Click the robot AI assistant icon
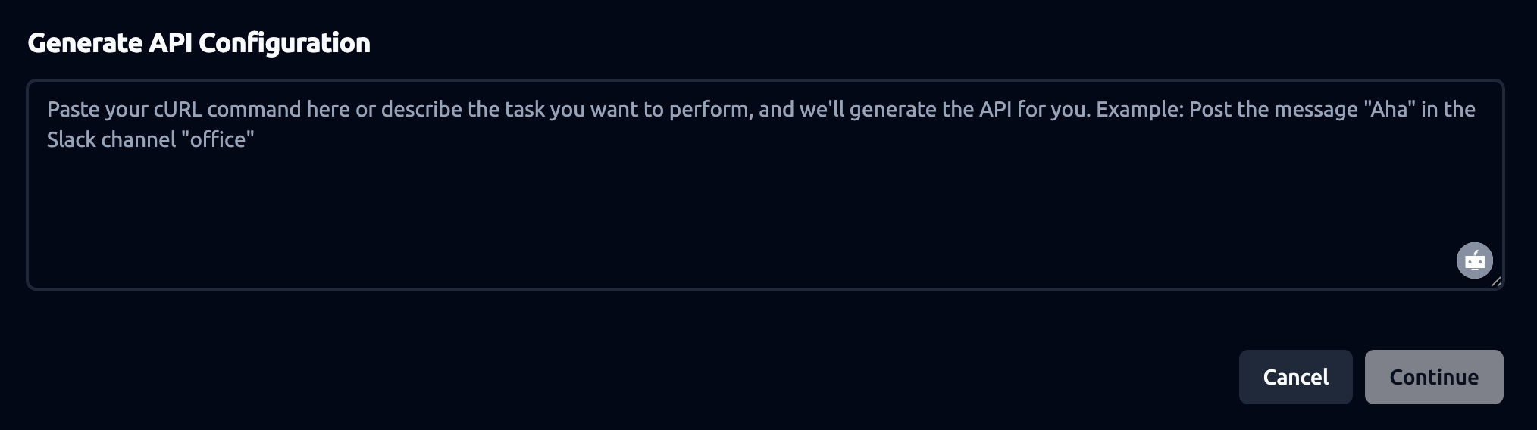Image resolution: width=1537 pixels, height=430 pixels. tap(1474, 261)
